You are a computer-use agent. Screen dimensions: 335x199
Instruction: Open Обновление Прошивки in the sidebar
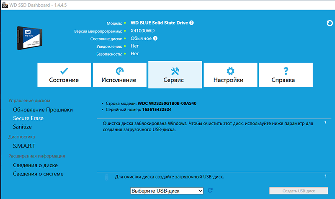click(43, 110)
